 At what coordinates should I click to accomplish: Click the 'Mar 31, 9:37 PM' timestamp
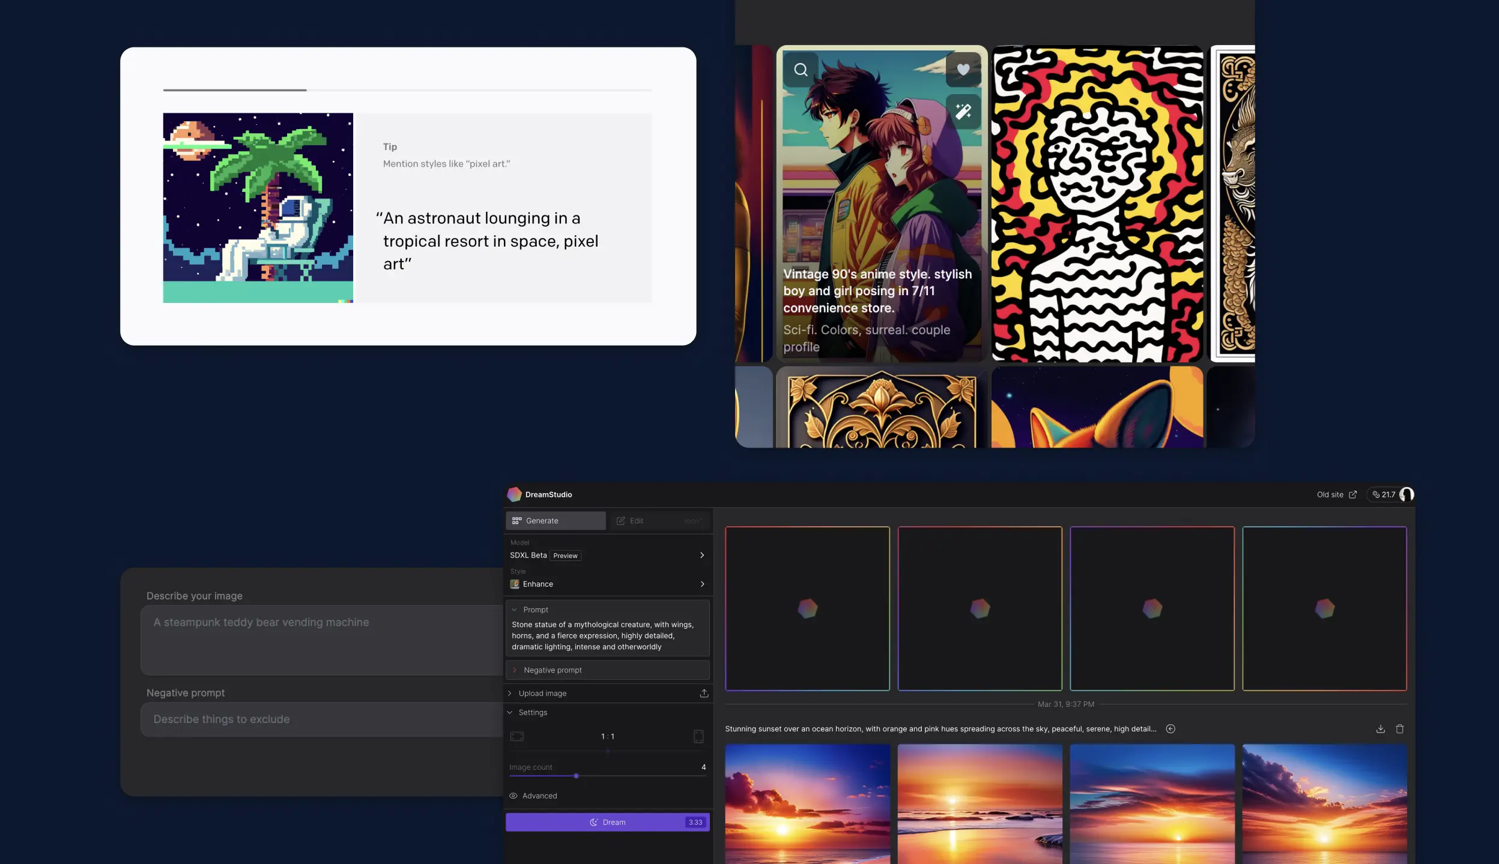click(1066, 704)
